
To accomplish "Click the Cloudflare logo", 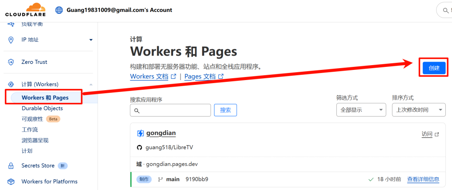I will (x=25, y=10).
